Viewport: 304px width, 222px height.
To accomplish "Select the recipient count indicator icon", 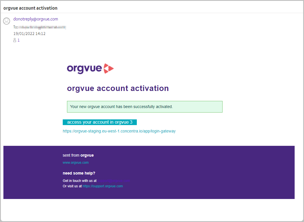I will click(15, 40).
